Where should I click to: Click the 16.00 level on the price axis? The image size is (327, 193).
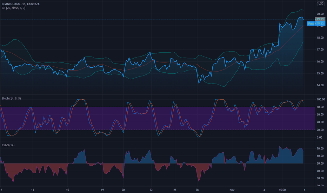point(320,61)
